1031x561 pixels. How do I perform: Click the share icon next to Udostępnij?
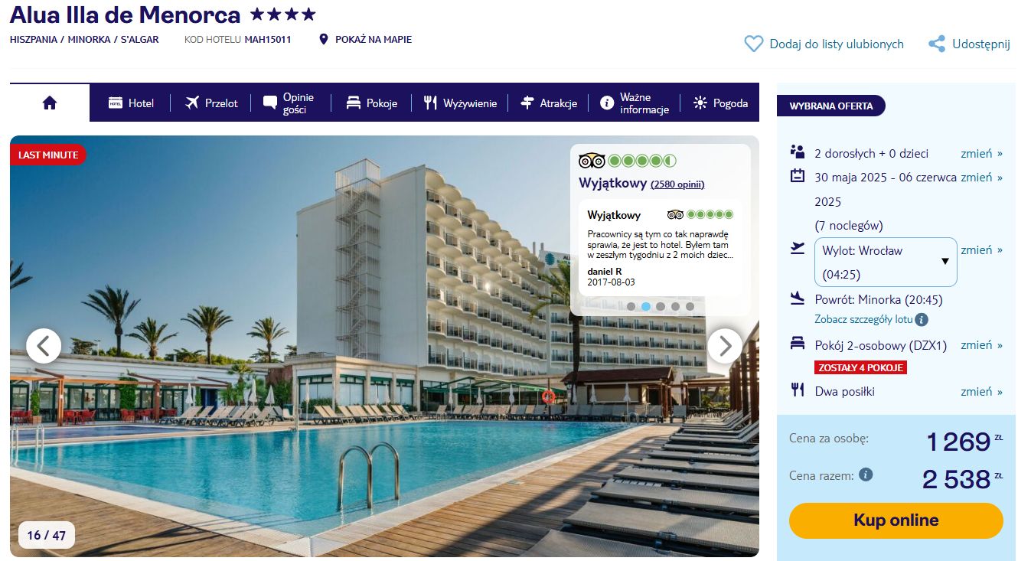pos(937,44)
